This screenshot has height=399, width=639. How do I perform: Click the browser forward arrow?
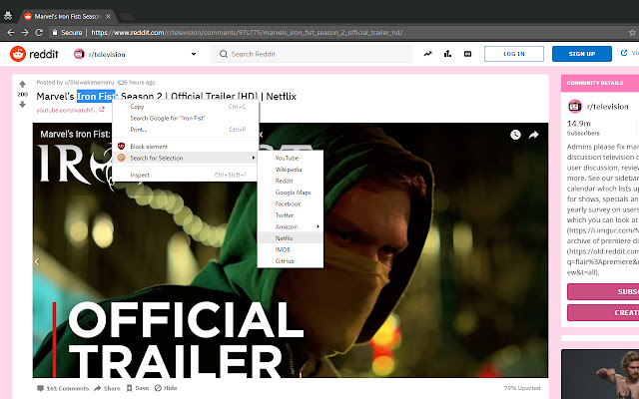(25, 33)
